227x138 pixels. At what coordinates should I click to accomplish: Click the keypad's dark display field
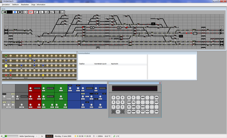pos(134,89)
